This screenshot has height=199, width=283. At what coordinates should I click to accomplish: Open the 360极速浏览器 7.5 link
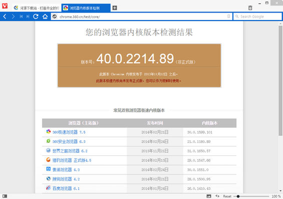69,132
